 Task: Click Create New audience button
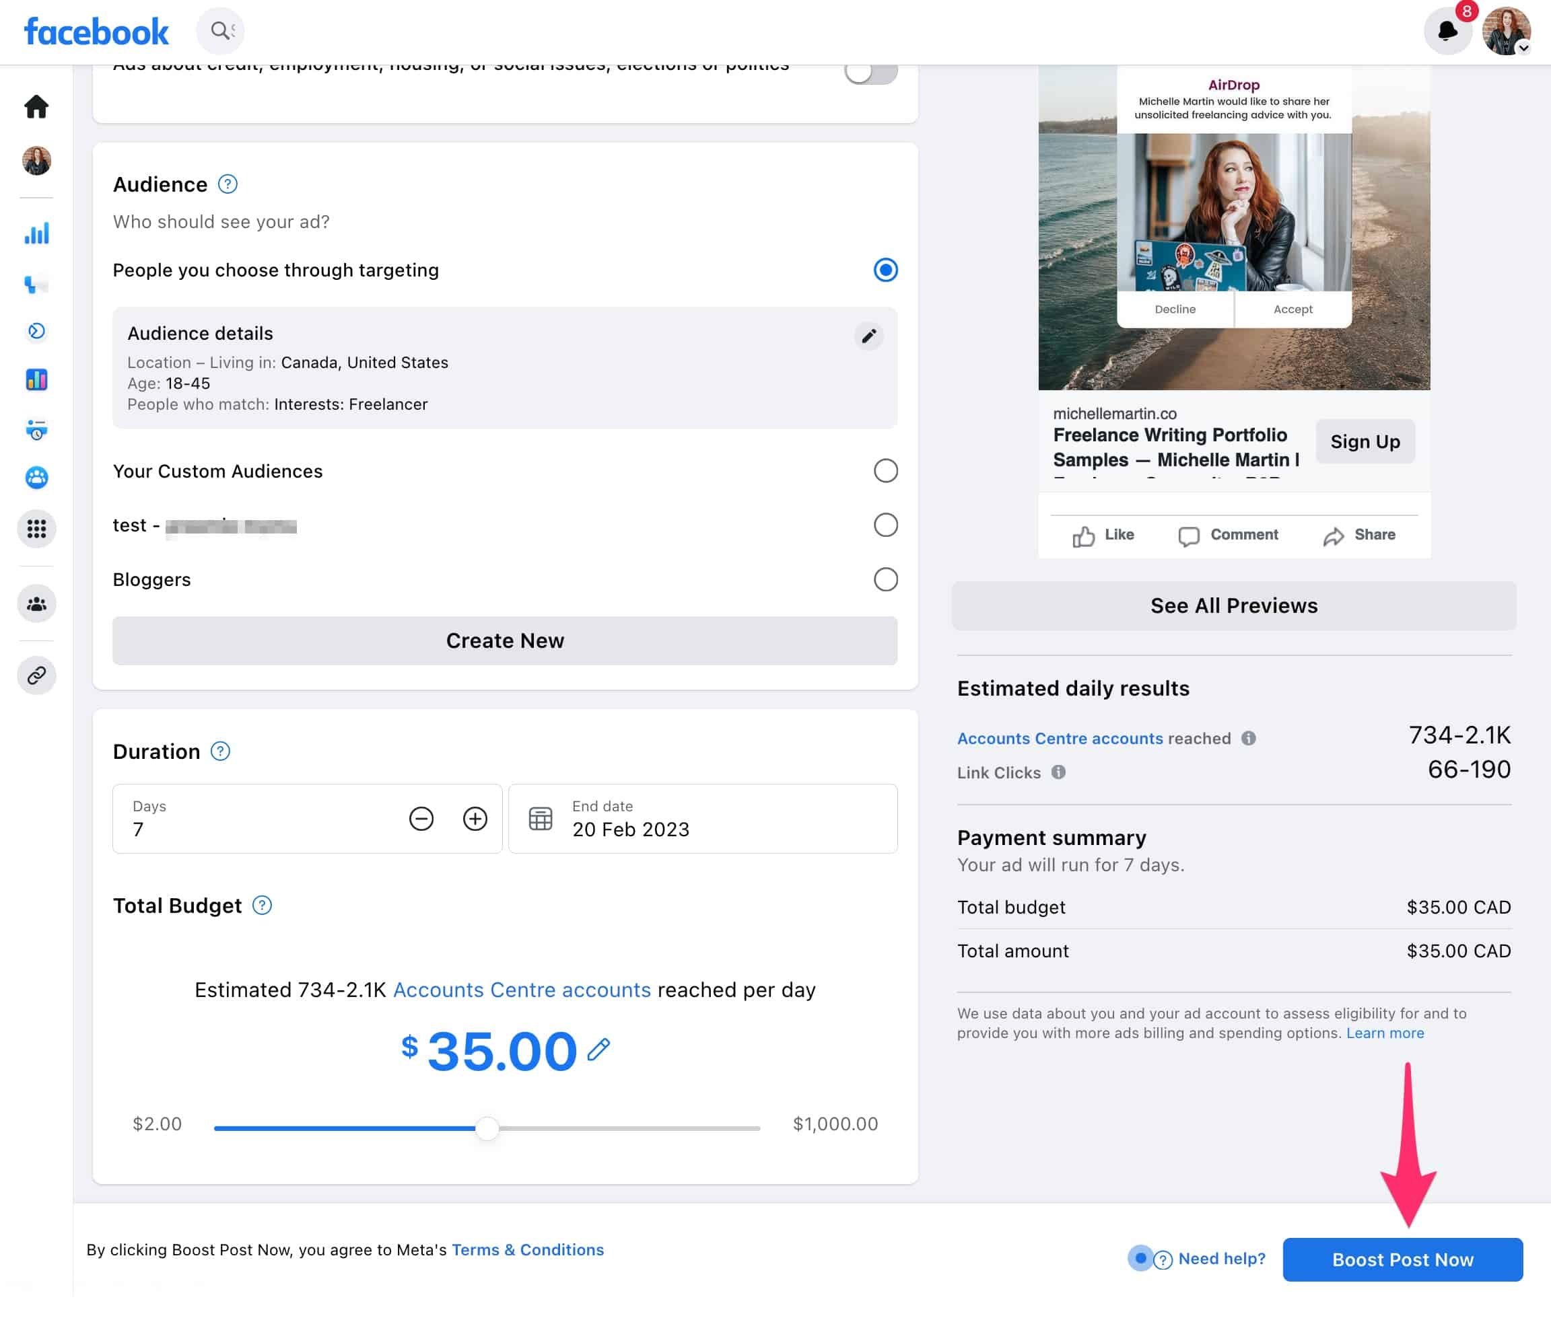pos(505,641)
